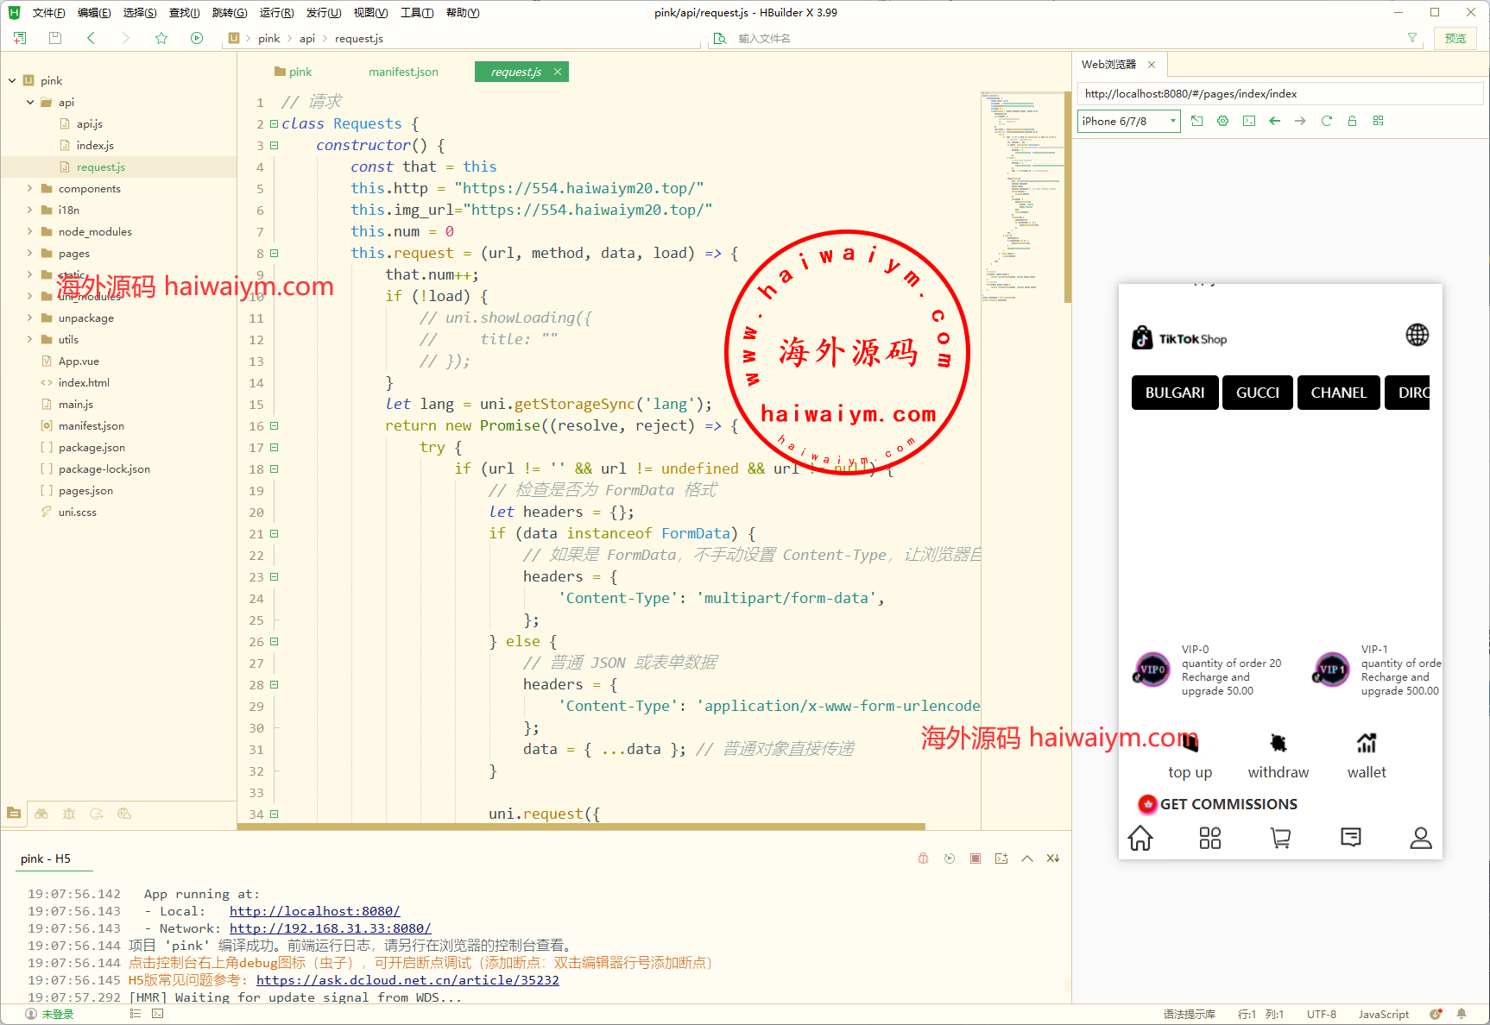Click the debug bug icon in console toolbar
The height and width of the screenshot is (1025, 1490).
(923, 858)
